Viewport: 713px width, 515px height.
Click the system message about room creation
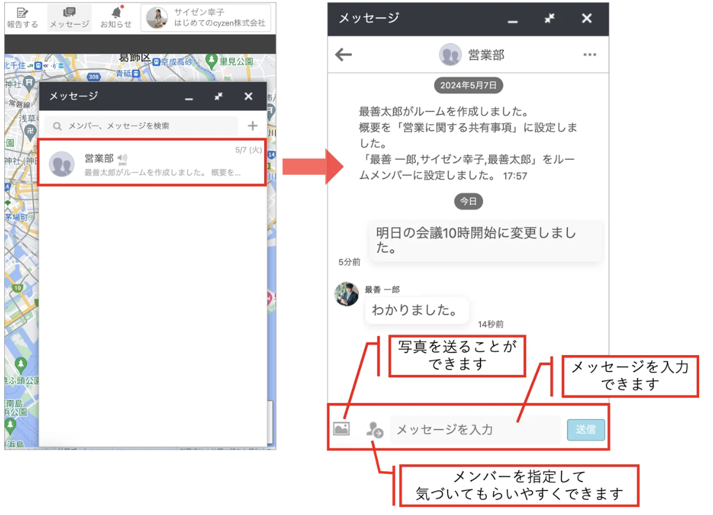tap(468, 143)
